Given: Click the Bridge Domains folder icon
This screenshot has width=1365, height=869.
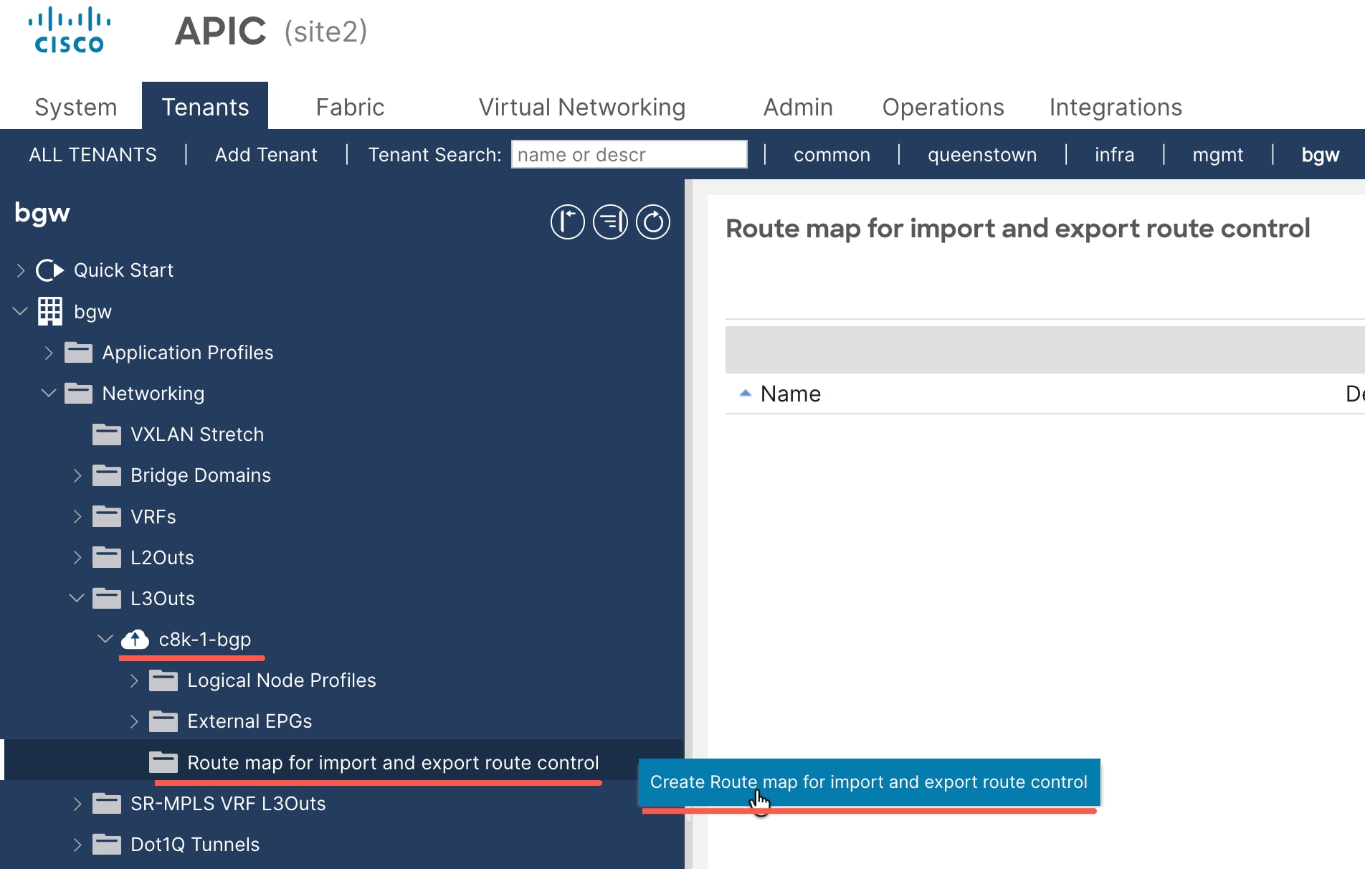Looking at the screenshot, I should [x=107, y=475].
